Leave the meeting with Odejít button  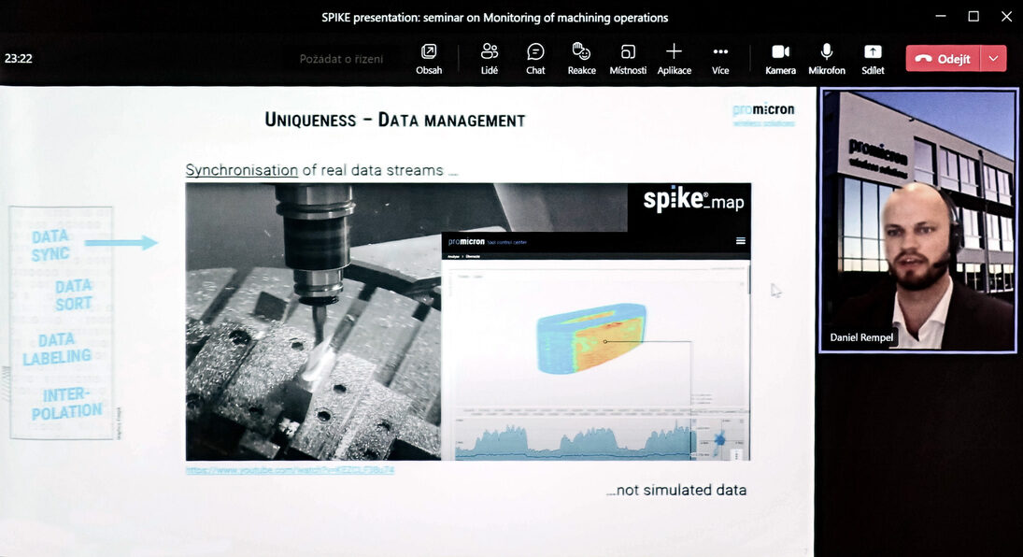943,58
